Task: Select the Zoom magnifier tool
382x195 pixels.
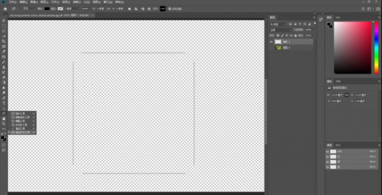Action: [x=4, y=124]
